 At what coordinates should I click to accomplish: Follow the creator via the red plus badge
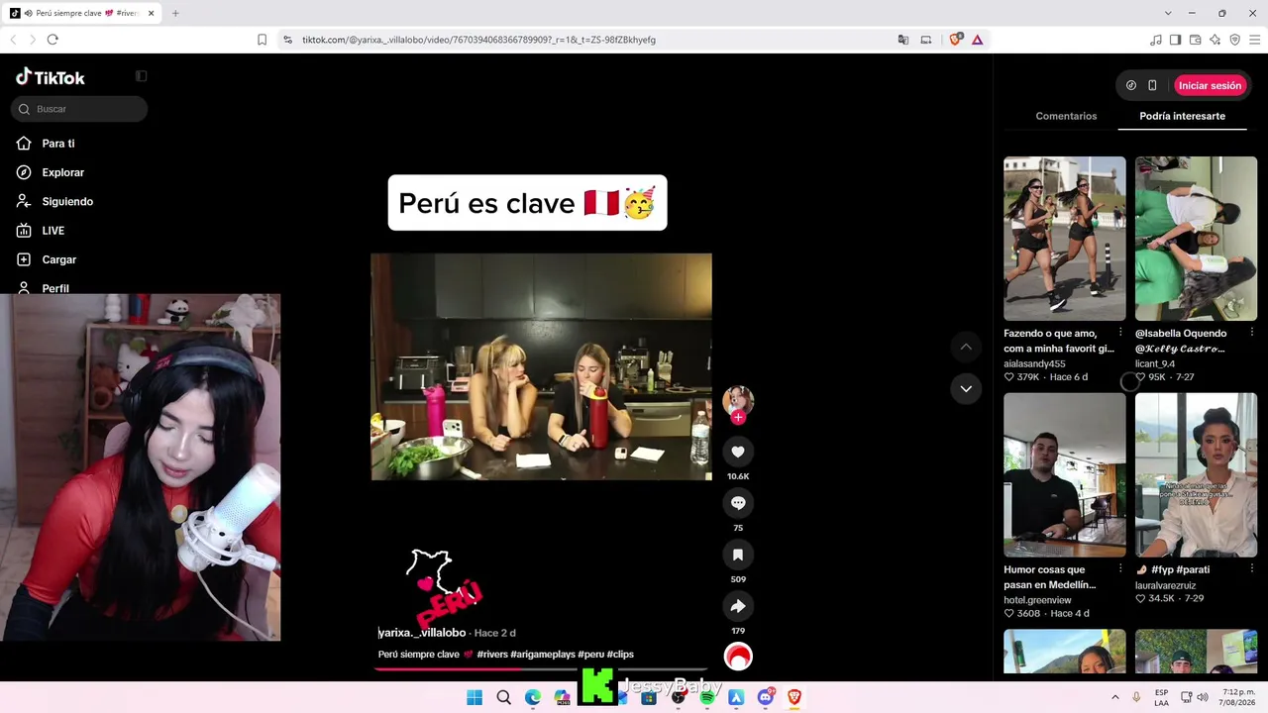coord(738,418)
